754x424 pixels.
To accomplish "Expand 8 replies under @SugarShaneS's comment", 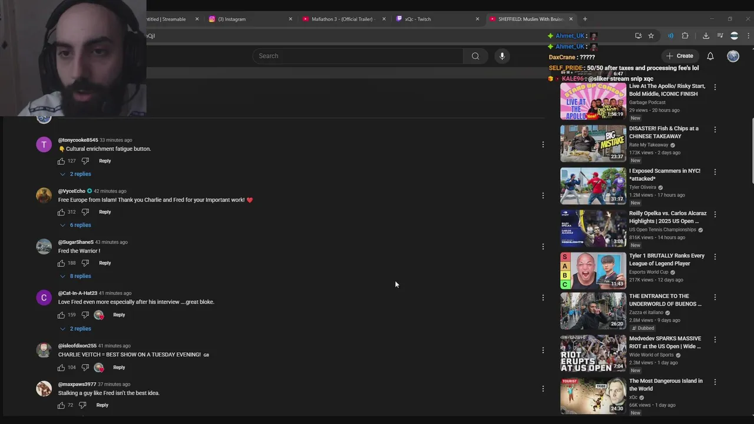I will coord(75,276).
